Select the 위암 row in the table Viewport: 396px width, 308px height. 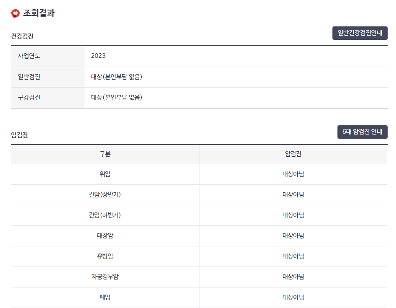(105, 174)
